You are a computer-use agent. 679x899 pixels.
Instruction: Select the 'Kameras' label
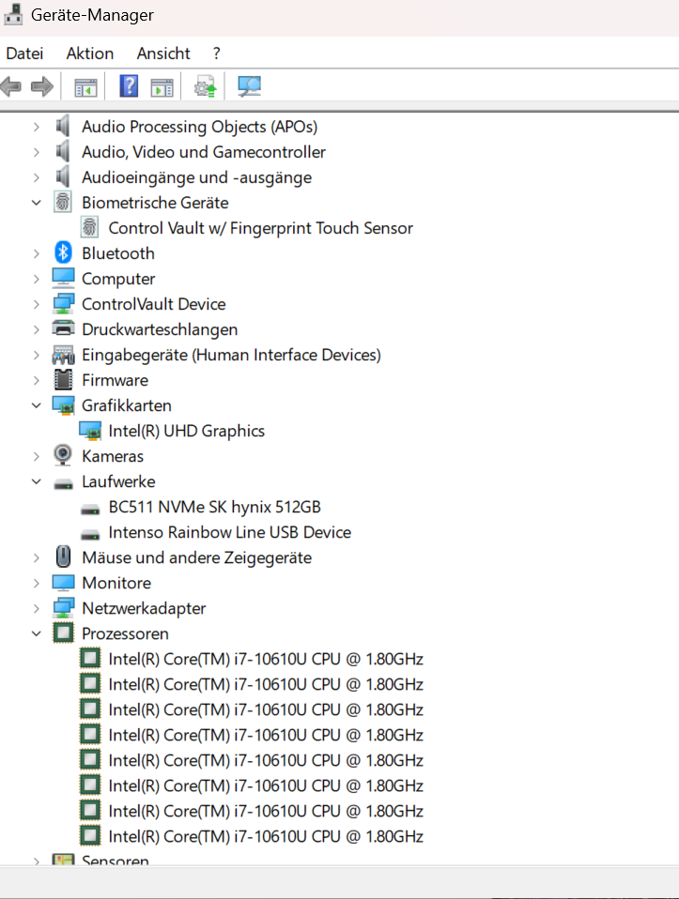pos(113,456)
